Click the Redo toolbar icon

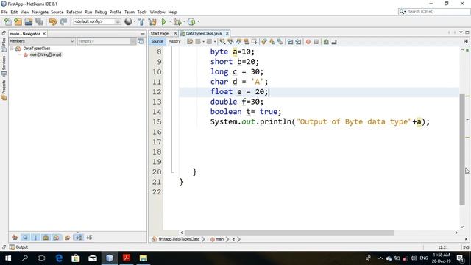[63, 21]
